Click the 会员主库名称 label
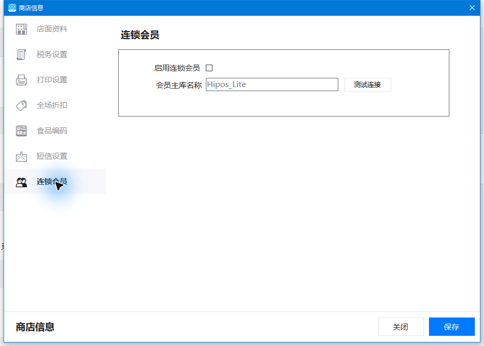 pos(179,85)
